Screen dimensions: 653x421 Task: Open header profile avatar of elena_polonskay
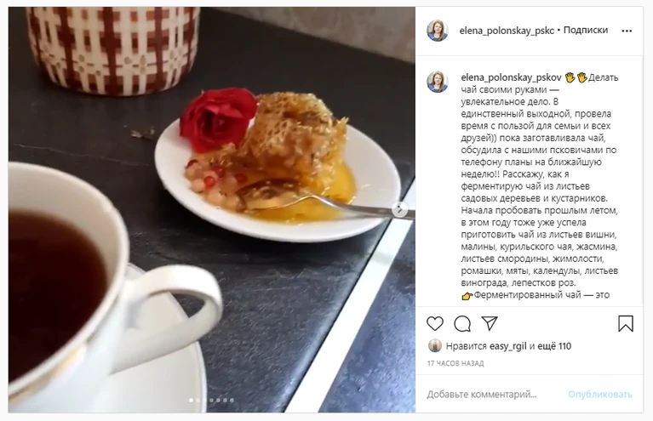438,31
